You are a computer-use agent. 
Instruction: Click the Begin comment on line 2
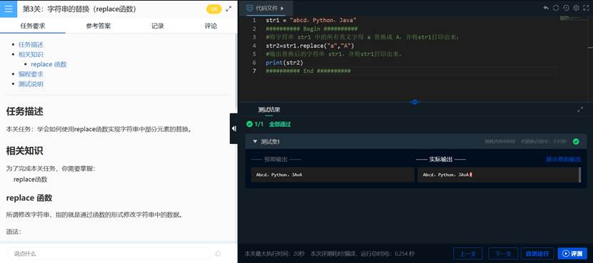tap(312, 29)
